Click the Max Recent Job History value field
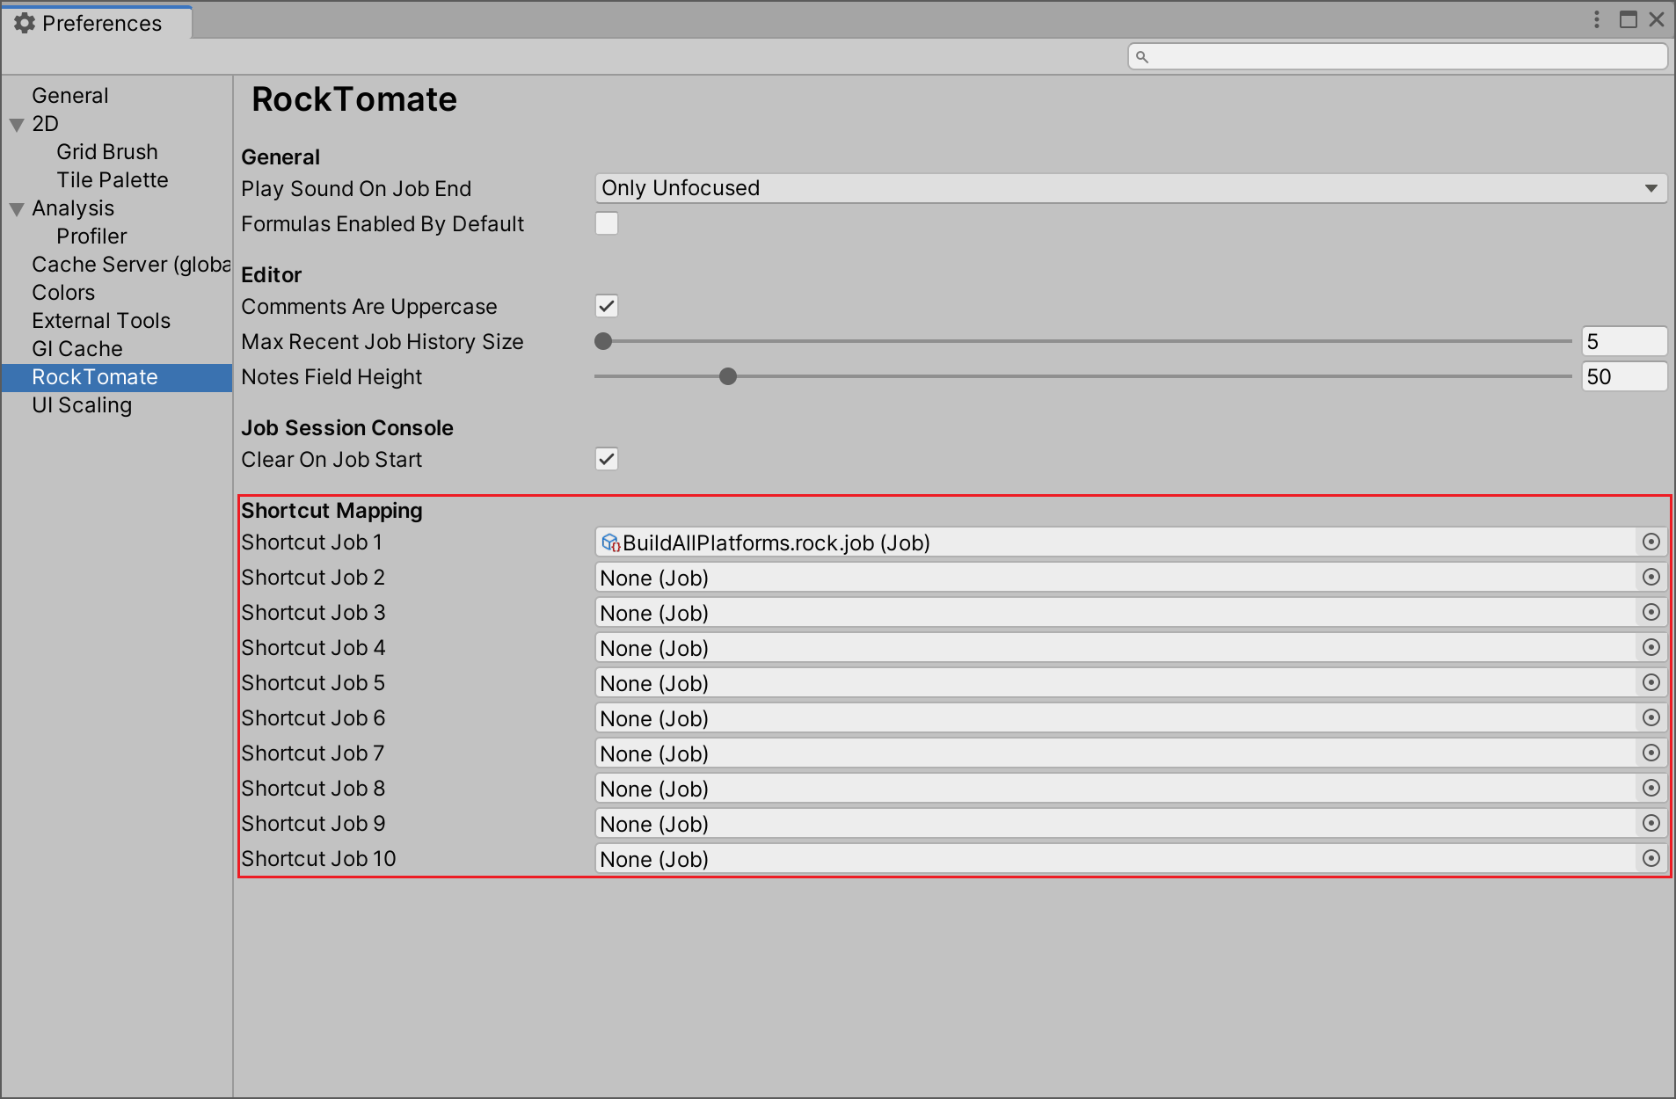This screenshot has width=1676, height=1099. 1624,341
